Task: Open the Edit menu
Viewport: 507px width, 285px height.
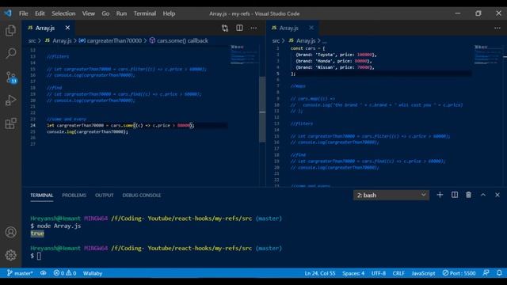Action: pos(40,13)
